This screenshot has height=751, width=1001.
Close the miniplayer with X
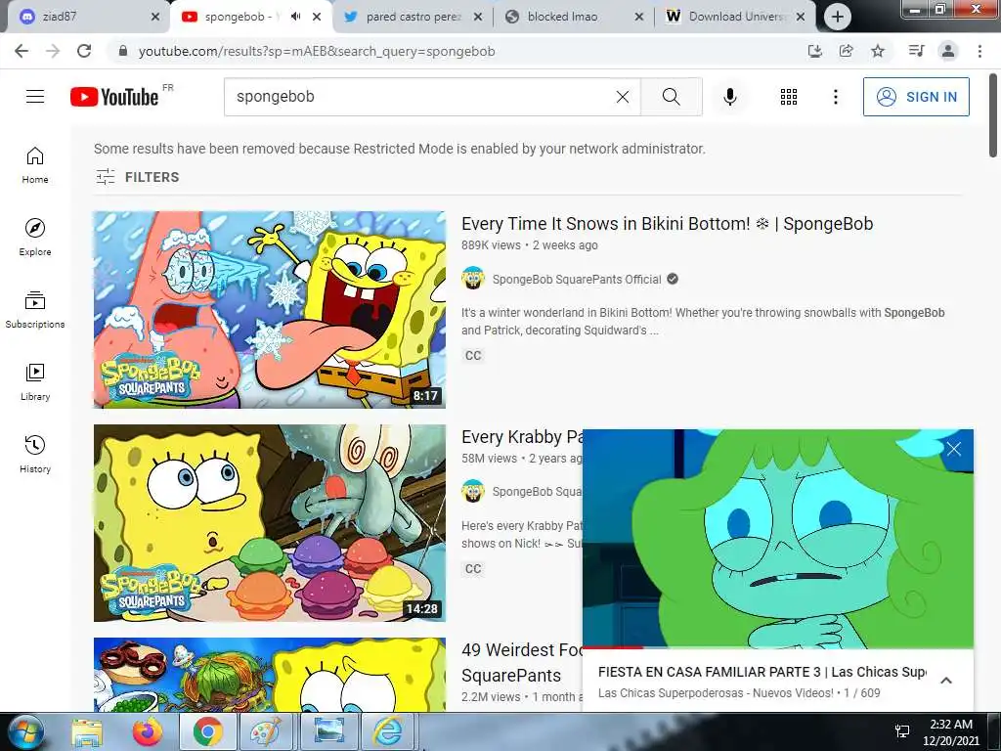pos(954,449)
